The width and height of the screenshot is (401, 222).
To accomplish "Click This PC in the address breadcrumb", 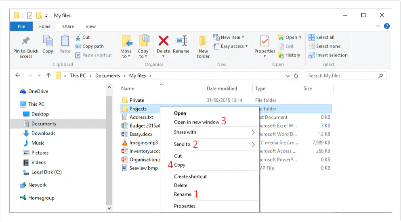I will [78, 76].
